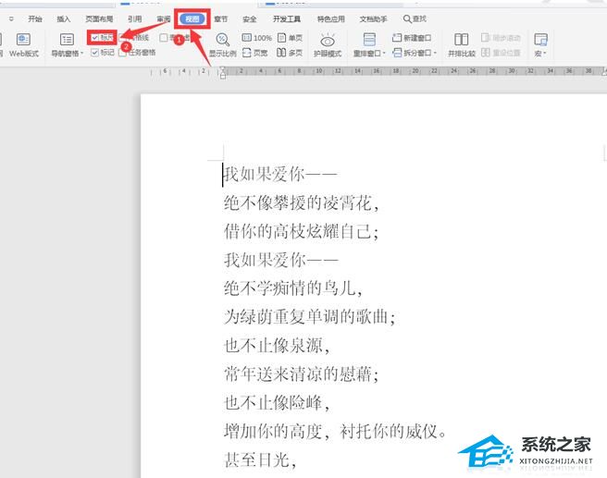Switch to the 审阅 tab
Image resolution: width=607 pixels, height=478 pixels.
coord(164,18)
